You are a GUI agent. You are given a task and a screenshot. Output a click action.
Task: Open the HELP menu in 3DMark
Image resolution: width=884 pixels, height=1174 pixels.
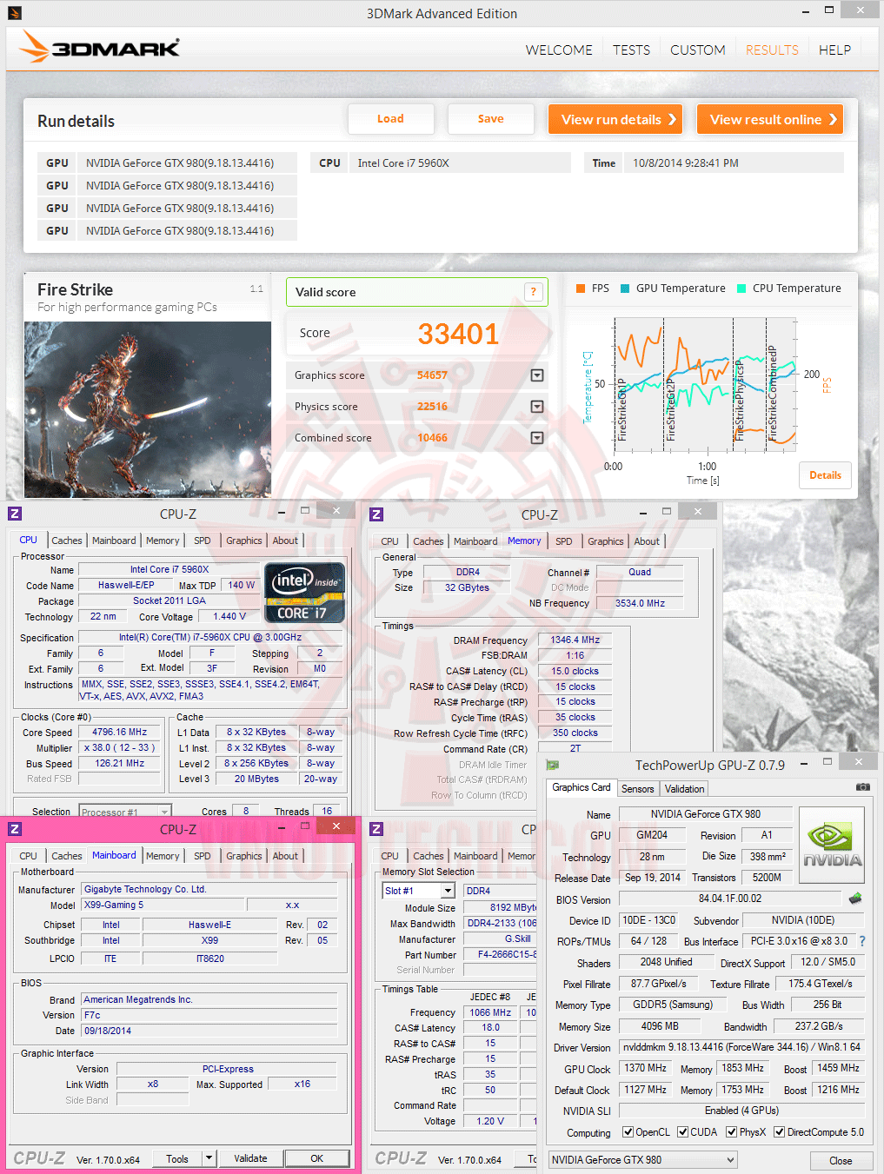click(x=834, y=50)
